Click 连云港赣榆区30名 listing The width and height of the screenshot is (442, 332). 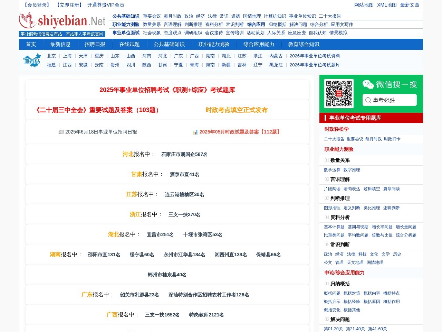coord(184,194)
